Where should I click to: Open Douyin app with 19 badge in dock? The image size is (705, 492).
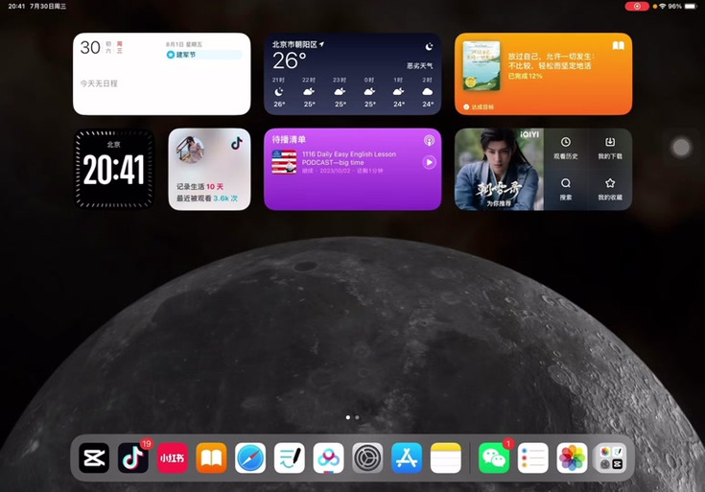point(133,457)
